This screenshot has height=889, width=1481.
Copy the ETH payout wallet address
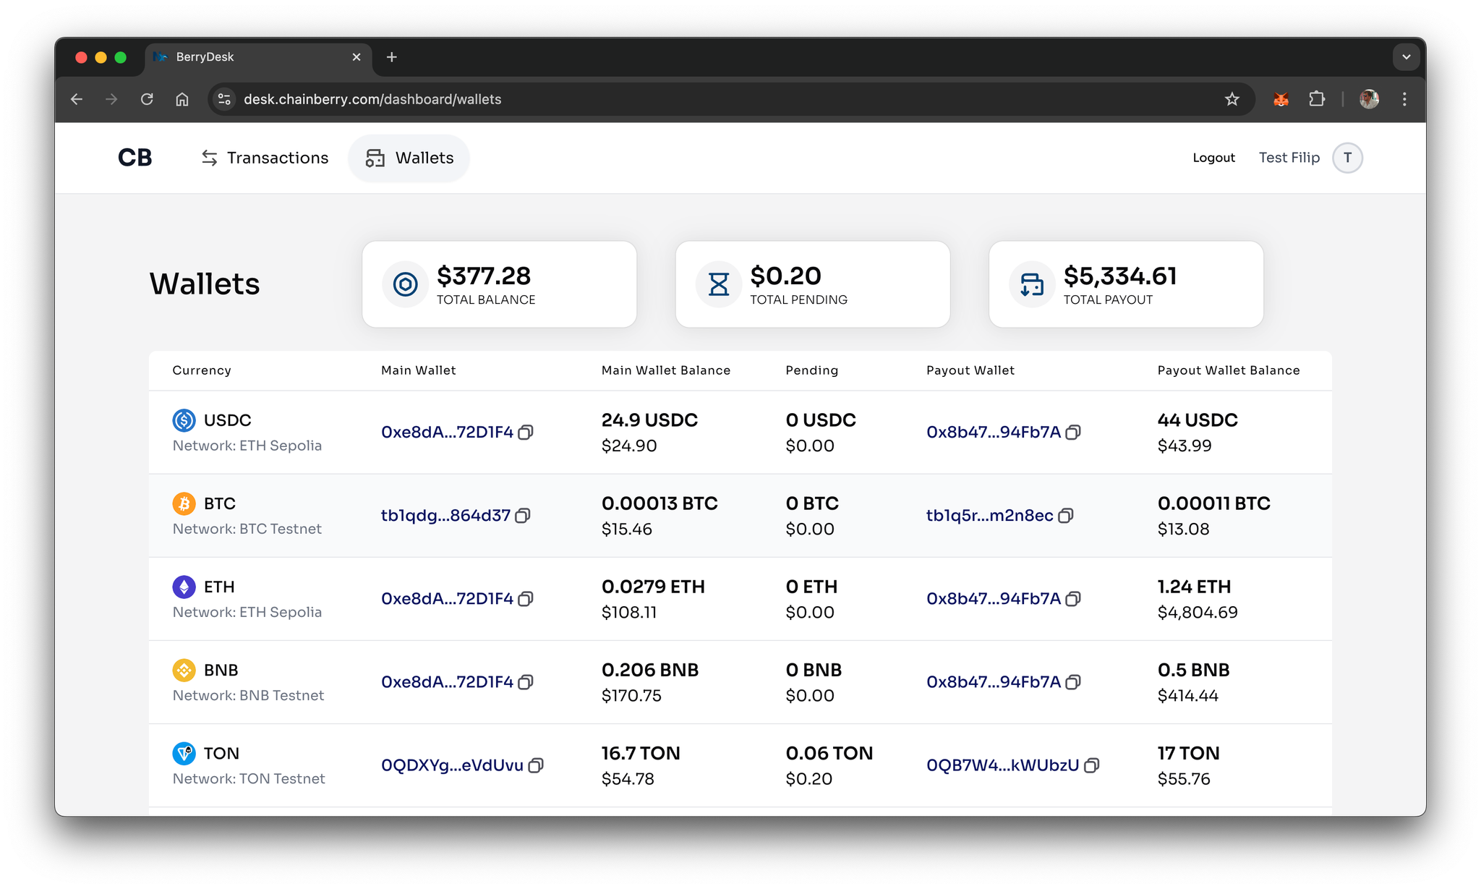(1073, 599)
